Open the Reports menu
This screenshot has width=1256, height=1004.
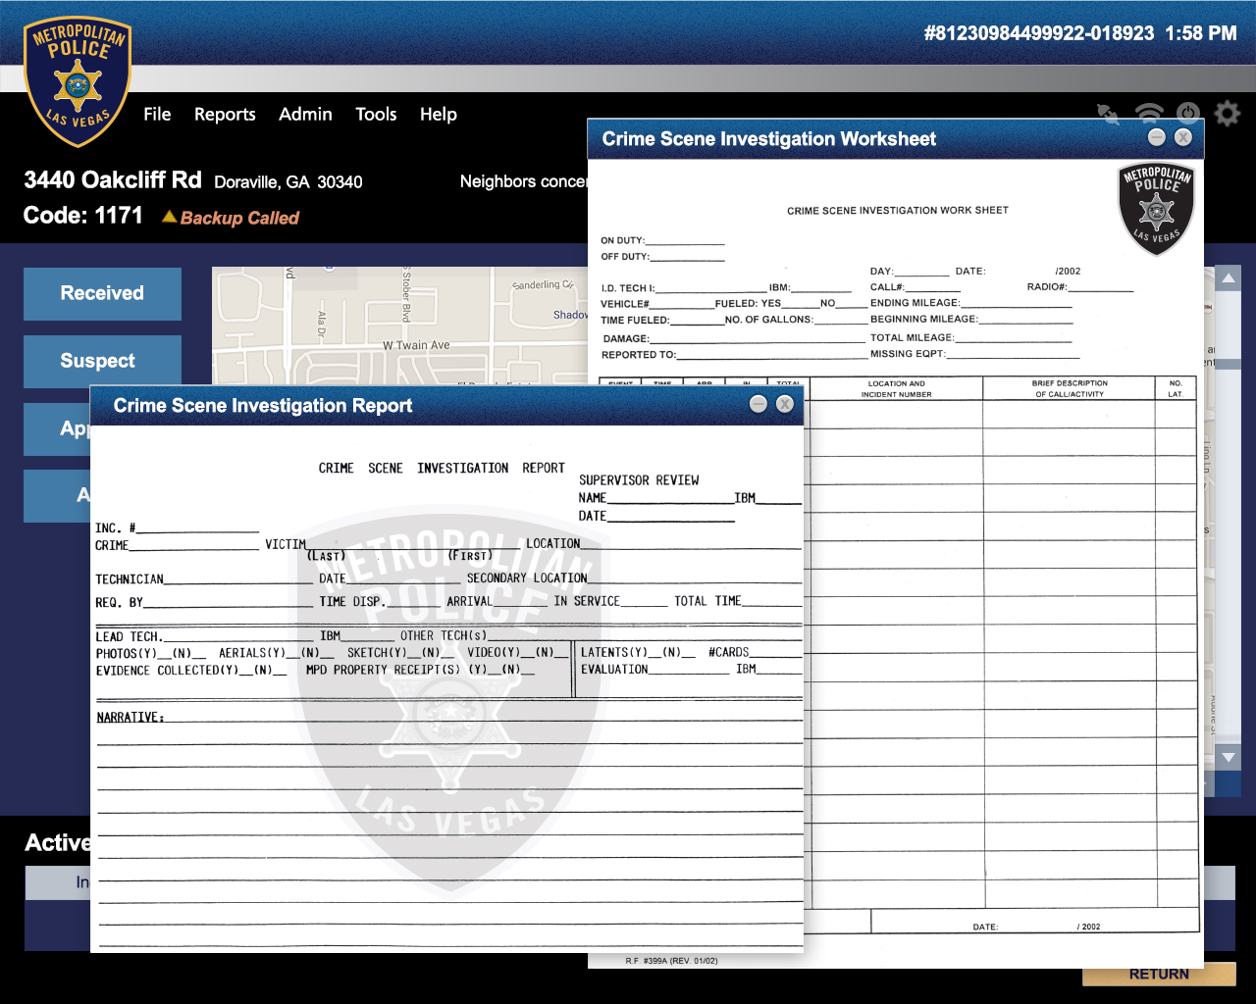[x=225, y=115]
